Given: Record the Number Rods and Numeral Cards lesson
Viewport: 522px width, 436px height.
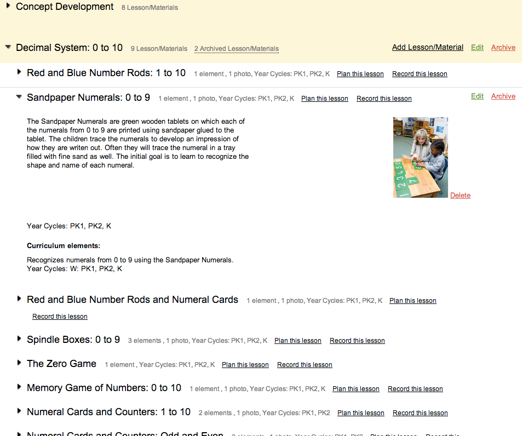Looking at the screenshot, I should click(60, 317).
